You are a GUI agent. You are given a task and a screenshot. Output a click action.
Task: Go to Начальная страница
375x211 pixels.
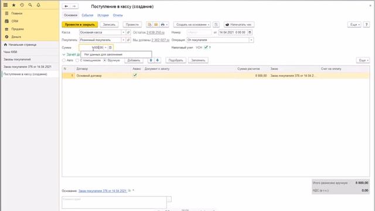point(22,45)
